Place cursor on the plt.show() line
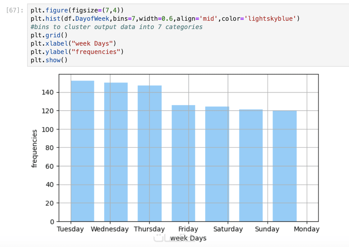Screen dimensions: 349x247 49,60
